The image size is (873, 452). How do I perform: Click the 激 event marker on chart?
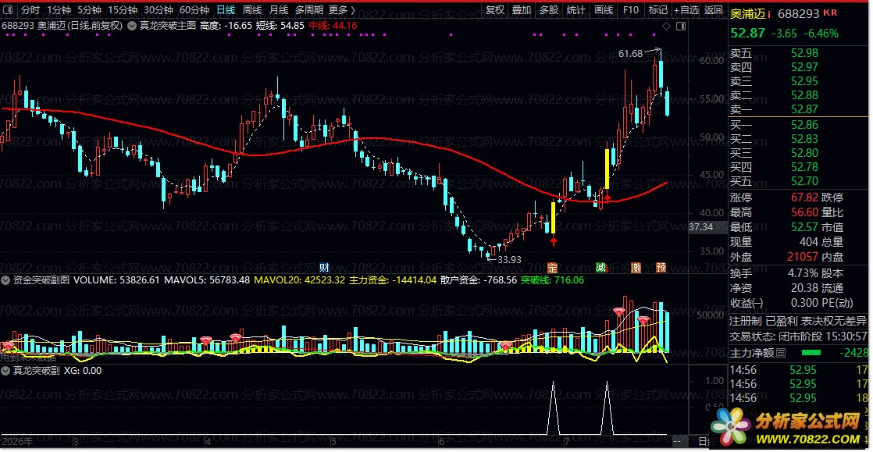636,267
